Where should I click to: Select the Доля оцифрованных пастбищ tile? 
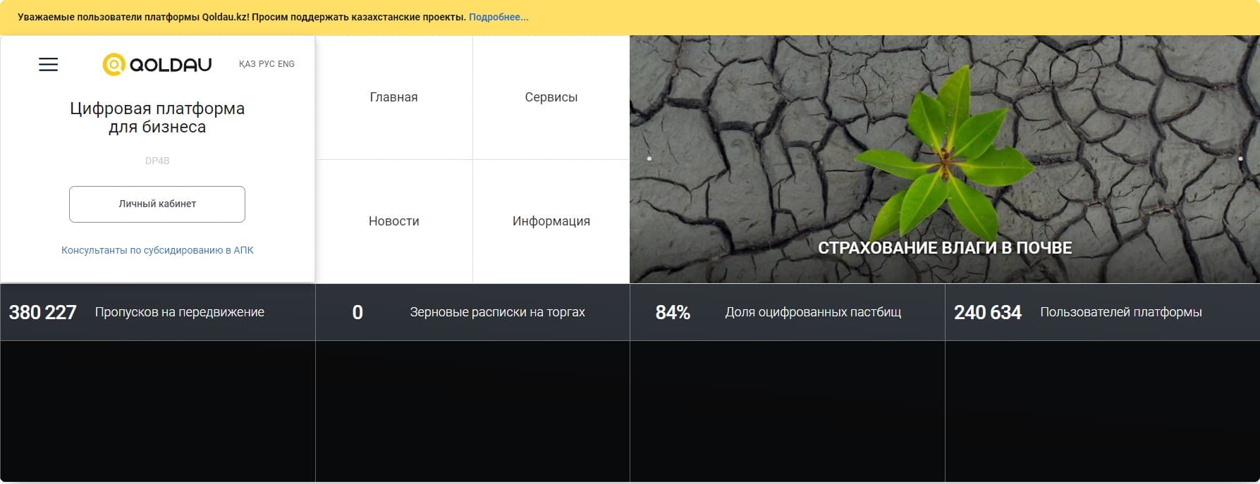tap(787, 312)
